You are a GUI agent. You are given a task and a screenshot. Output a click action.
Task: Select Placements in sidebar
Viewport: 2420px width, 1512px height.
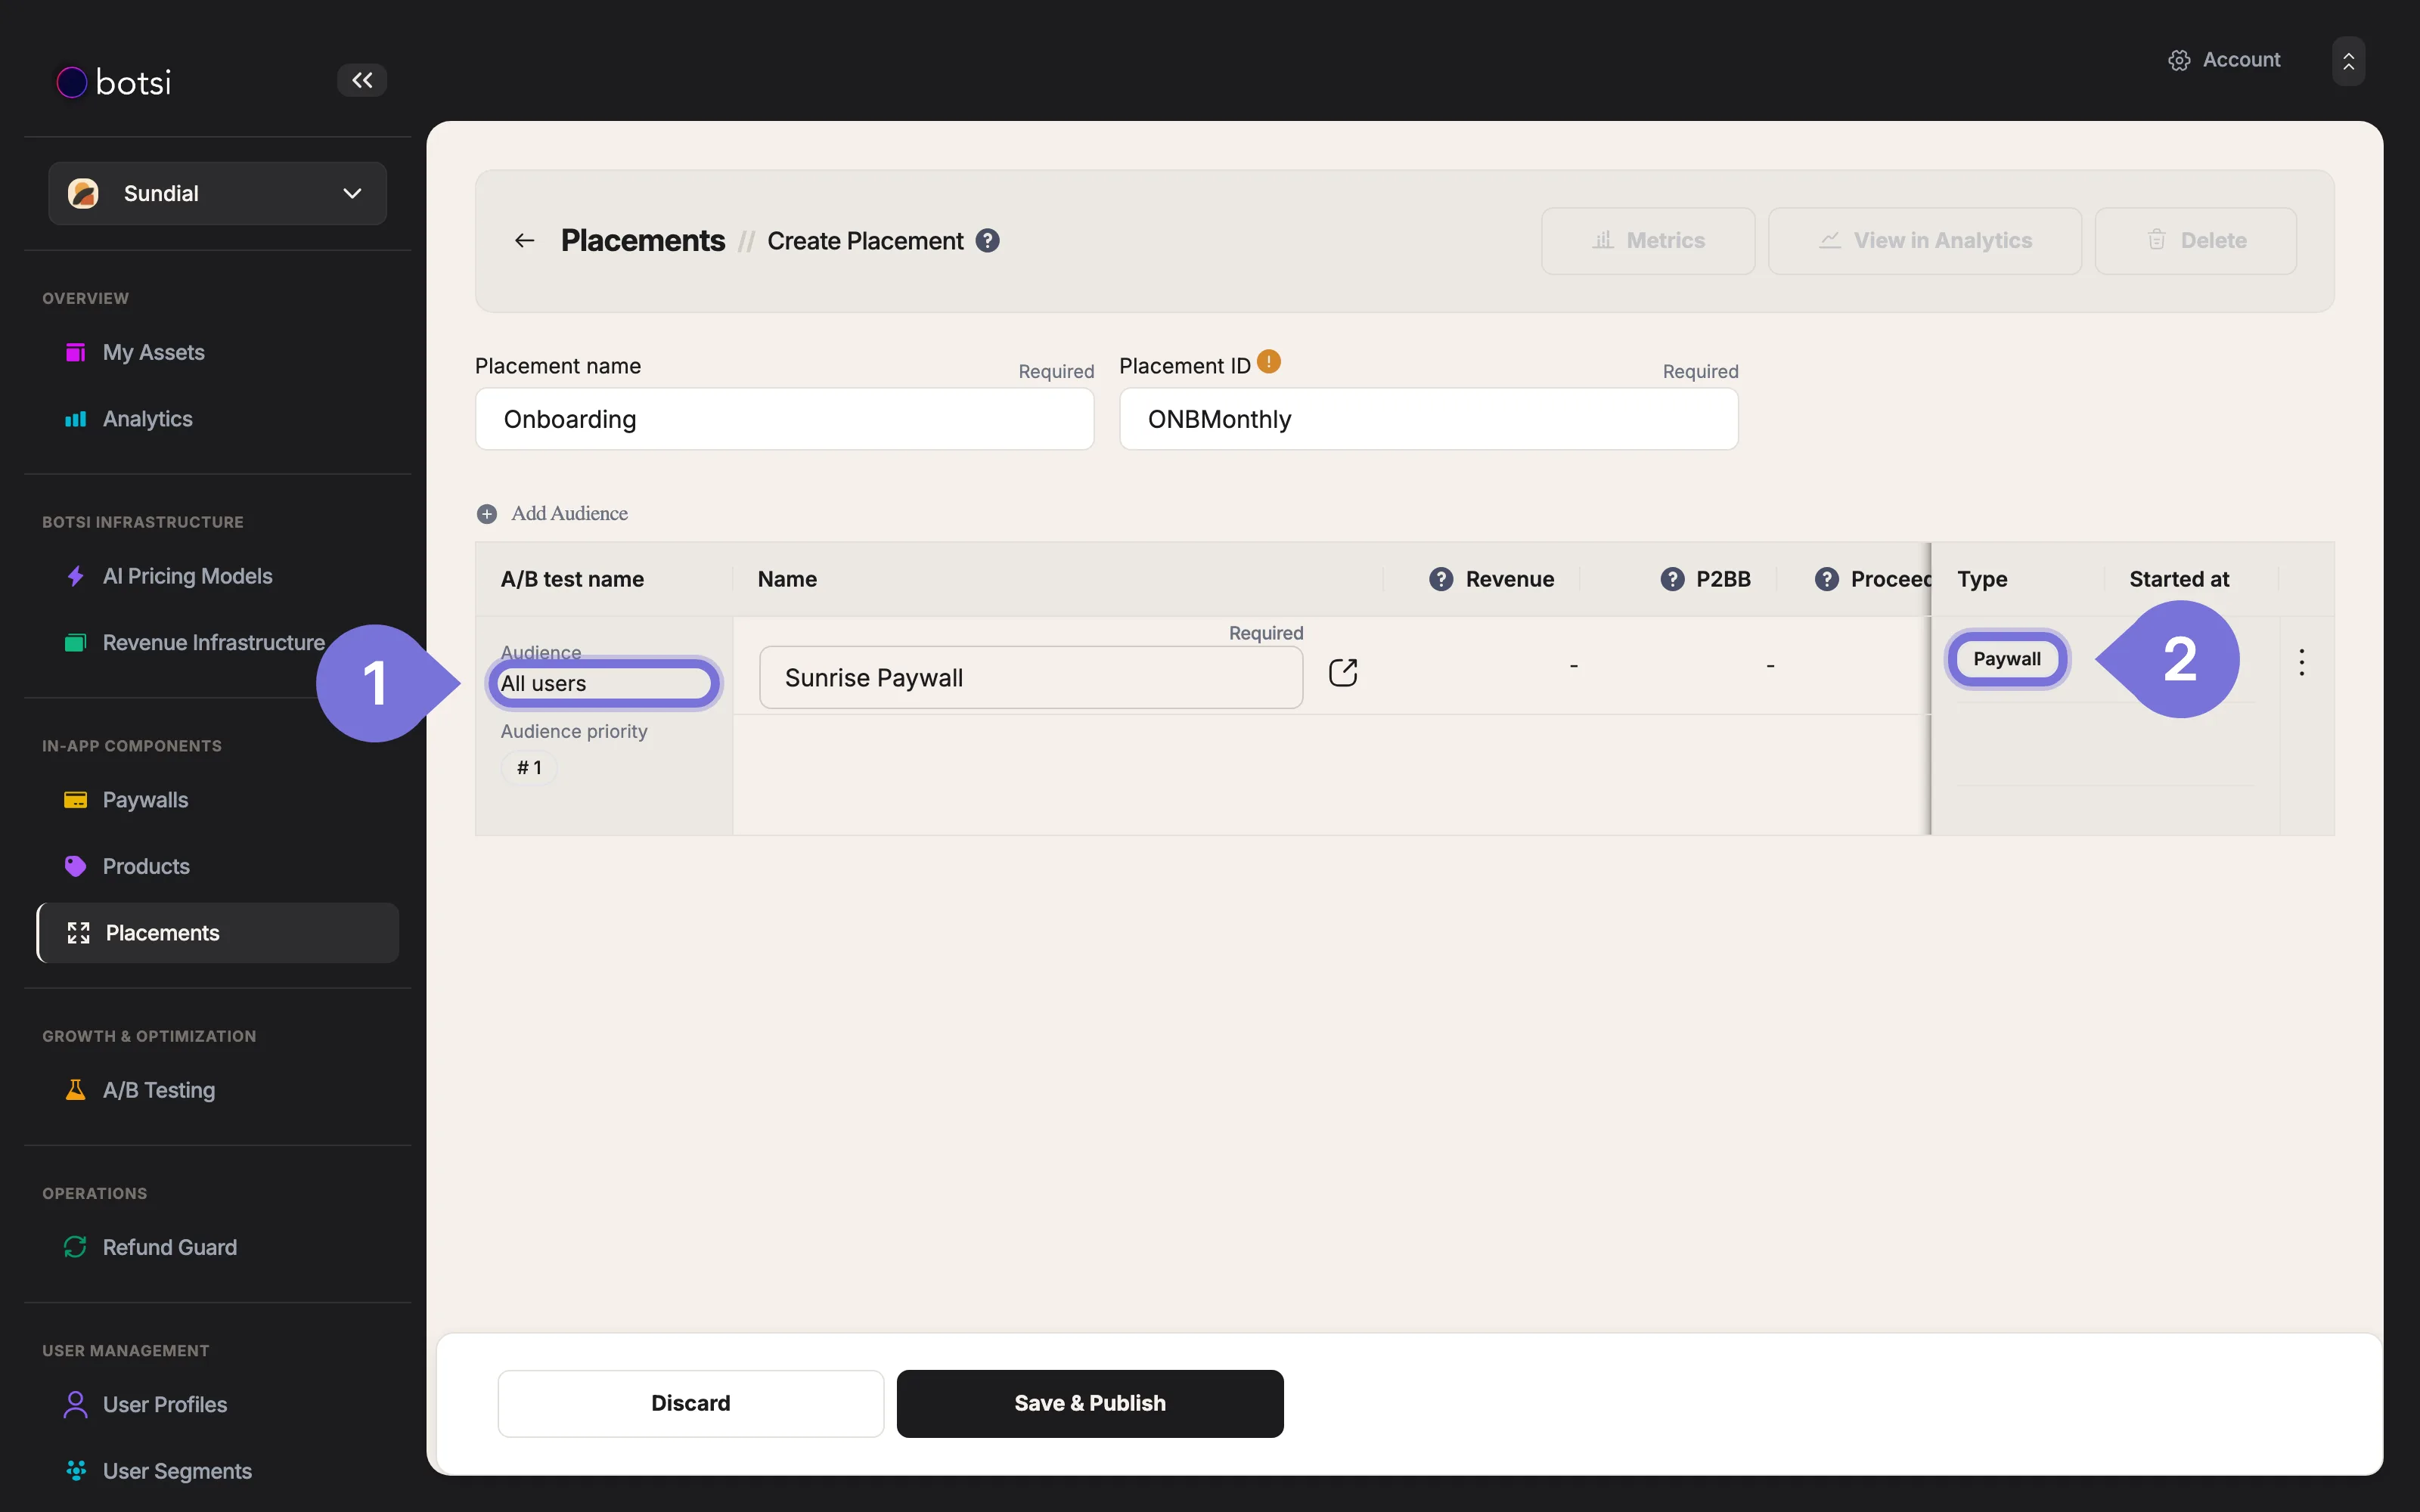(x=218, y=933)
